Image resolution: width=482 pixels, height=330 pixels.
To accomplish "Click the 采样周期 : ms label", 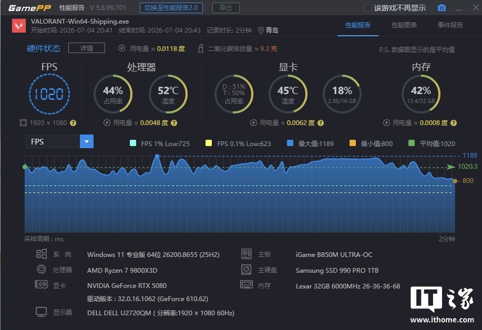I will (44, 239).
